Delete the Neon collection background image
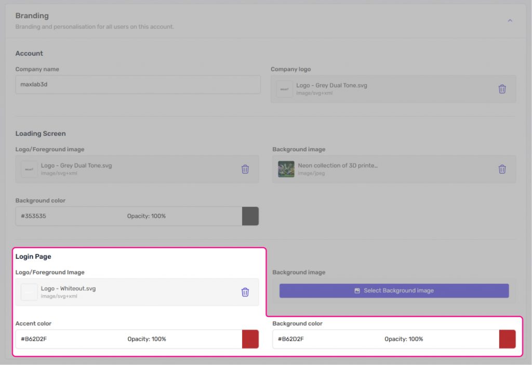Screen dimensions: 532x365 [x=502, y=169]
